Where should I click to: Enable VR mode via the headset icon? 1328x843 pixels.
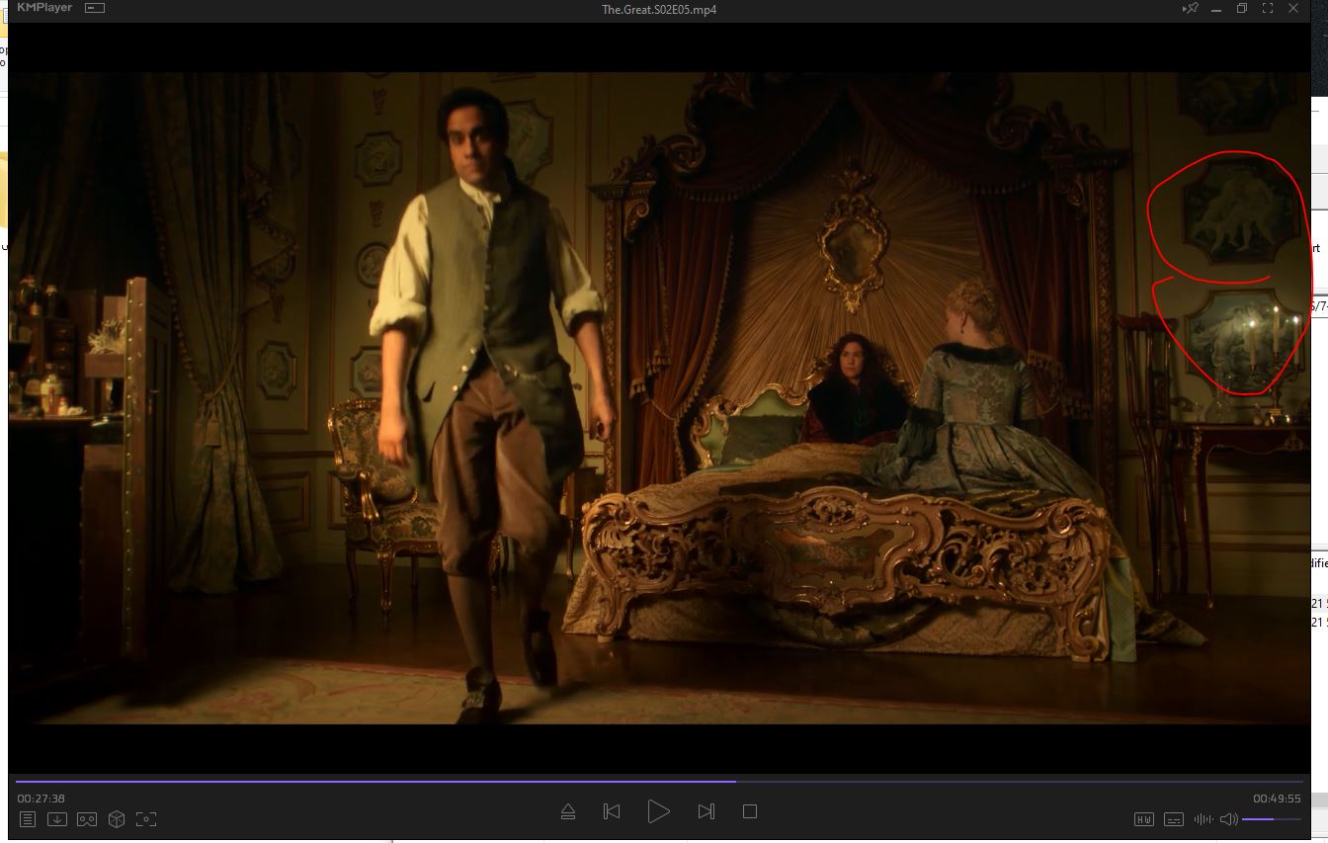pos(87,819)
